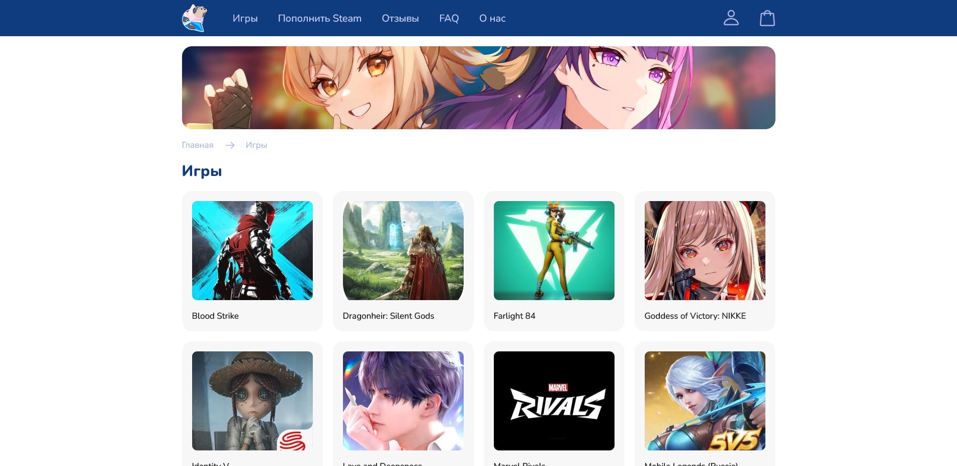Click the anime characters promo banner

coord(478,87)
